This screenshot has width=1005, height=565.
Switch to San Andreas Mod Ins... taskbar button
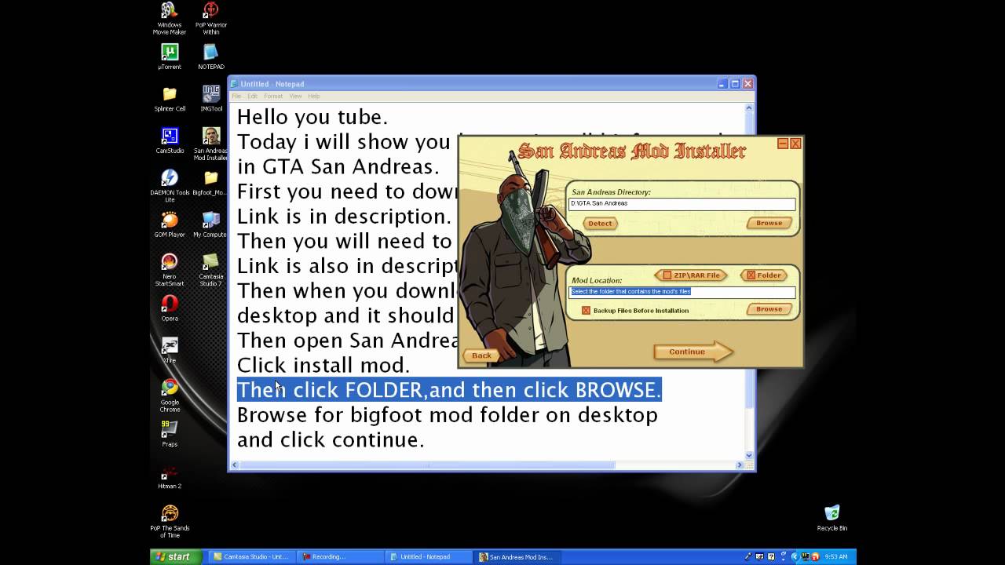coord(517,557)
